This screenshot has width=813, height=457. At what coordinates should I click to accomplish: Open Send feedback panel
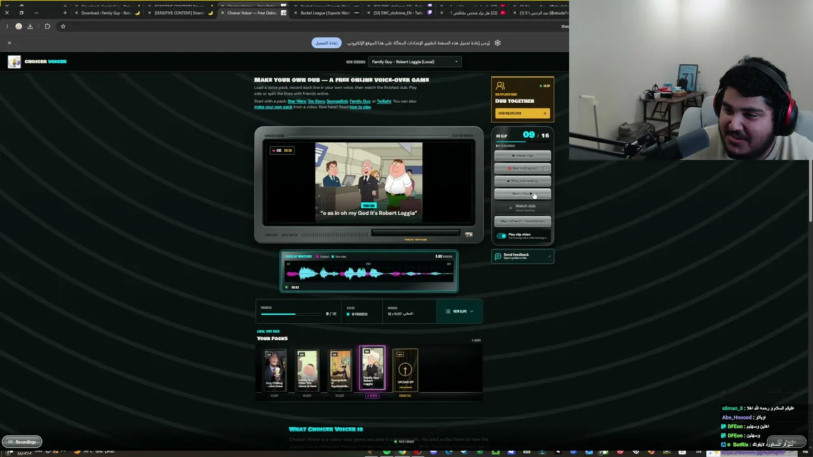[522, 256]
